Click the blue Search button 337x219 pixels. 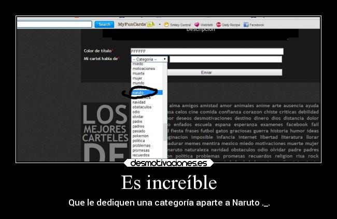click(104, 24)
